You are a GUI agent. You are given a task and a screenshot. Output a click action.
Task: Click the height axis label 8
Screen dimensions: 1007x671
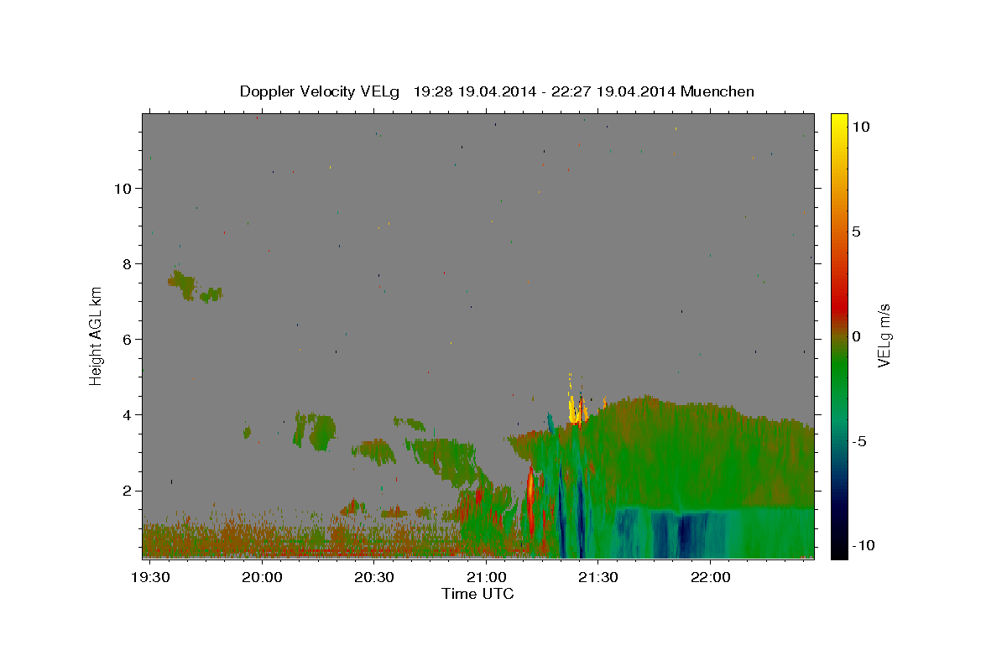128,263
